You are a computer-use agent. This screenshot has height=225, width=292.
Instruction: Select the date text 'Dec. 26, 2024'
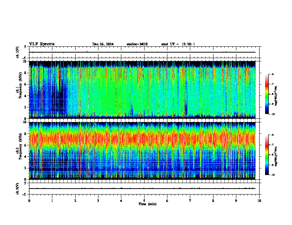click(x=103, y=44)
